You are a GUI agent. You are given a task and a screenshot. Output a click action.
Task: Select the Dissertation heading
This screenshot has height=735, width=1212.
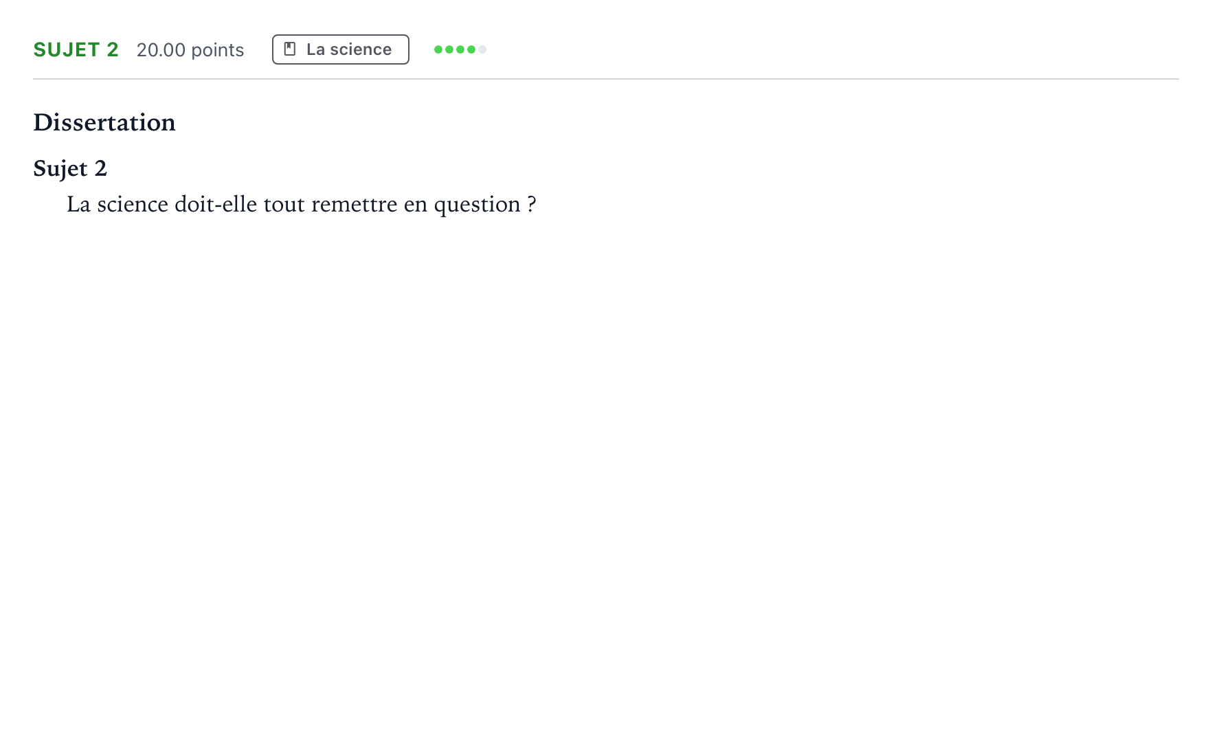[104, 122]
